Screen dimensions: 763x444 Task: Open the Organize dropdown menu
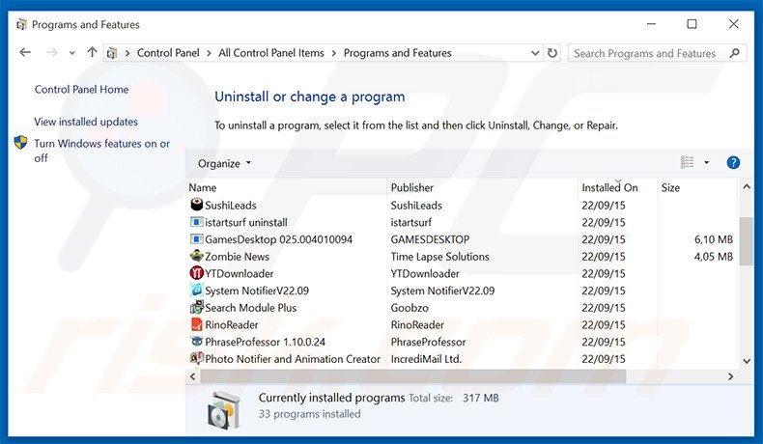(224, 163)
